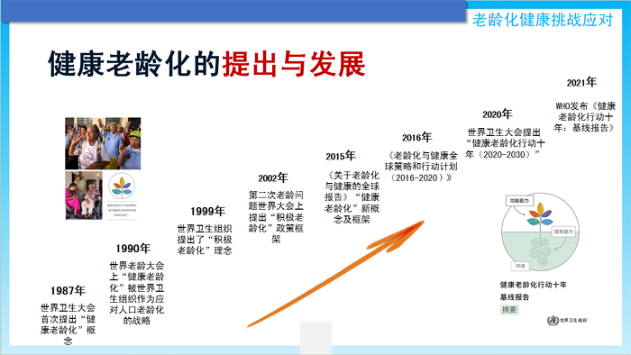The image size is (631, 355).
Task: Click the 2015年 timeline marker
Action: tap(341, 156)
